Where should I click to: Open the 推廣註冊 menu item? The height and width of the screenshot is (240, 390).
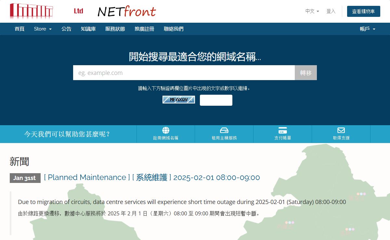[x=144, y=29]
